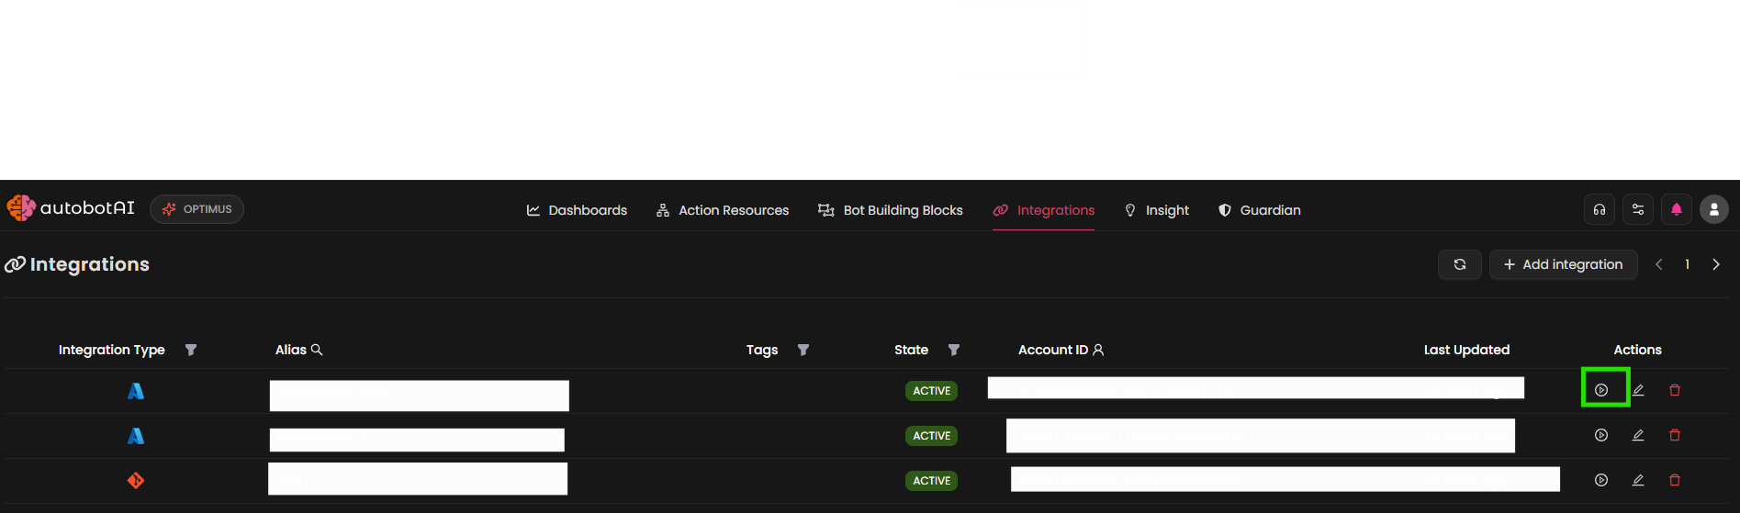Click the ACTIVE badge in Git row
Screen dimensions: 1740x513
[931, 481]
